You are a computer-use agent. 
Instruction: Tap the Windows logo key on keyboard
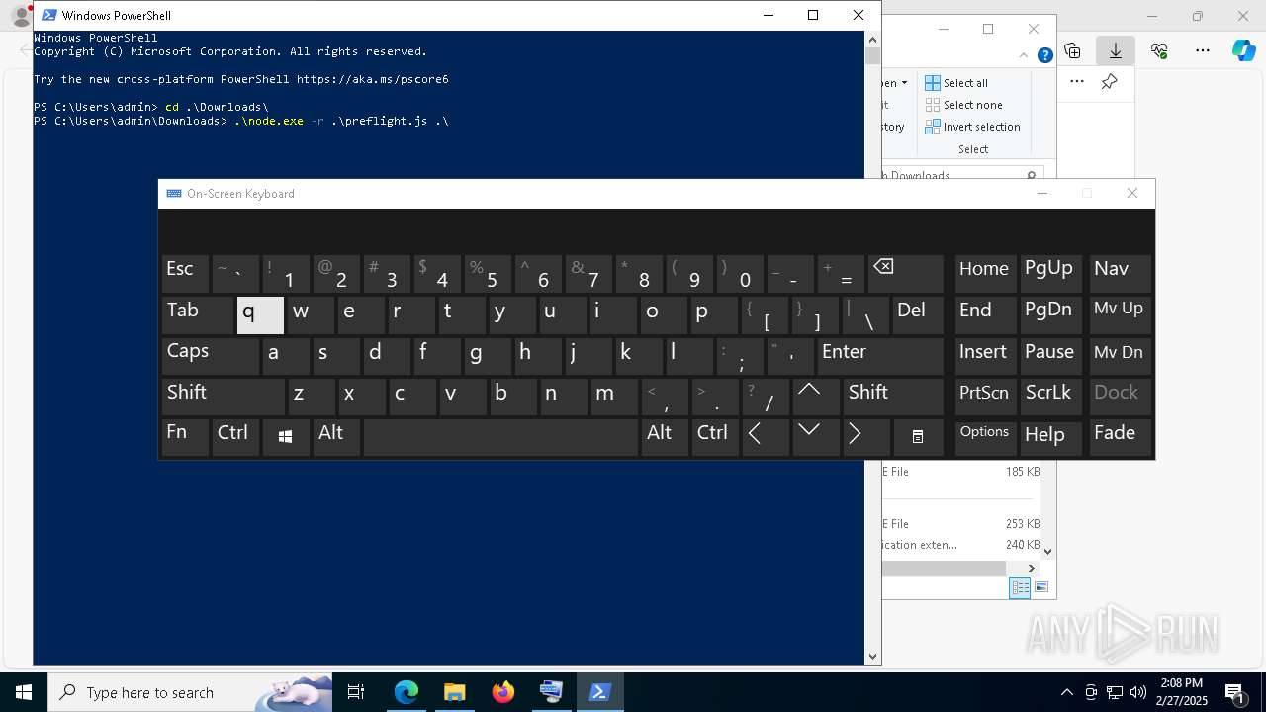tap(286, 437)
